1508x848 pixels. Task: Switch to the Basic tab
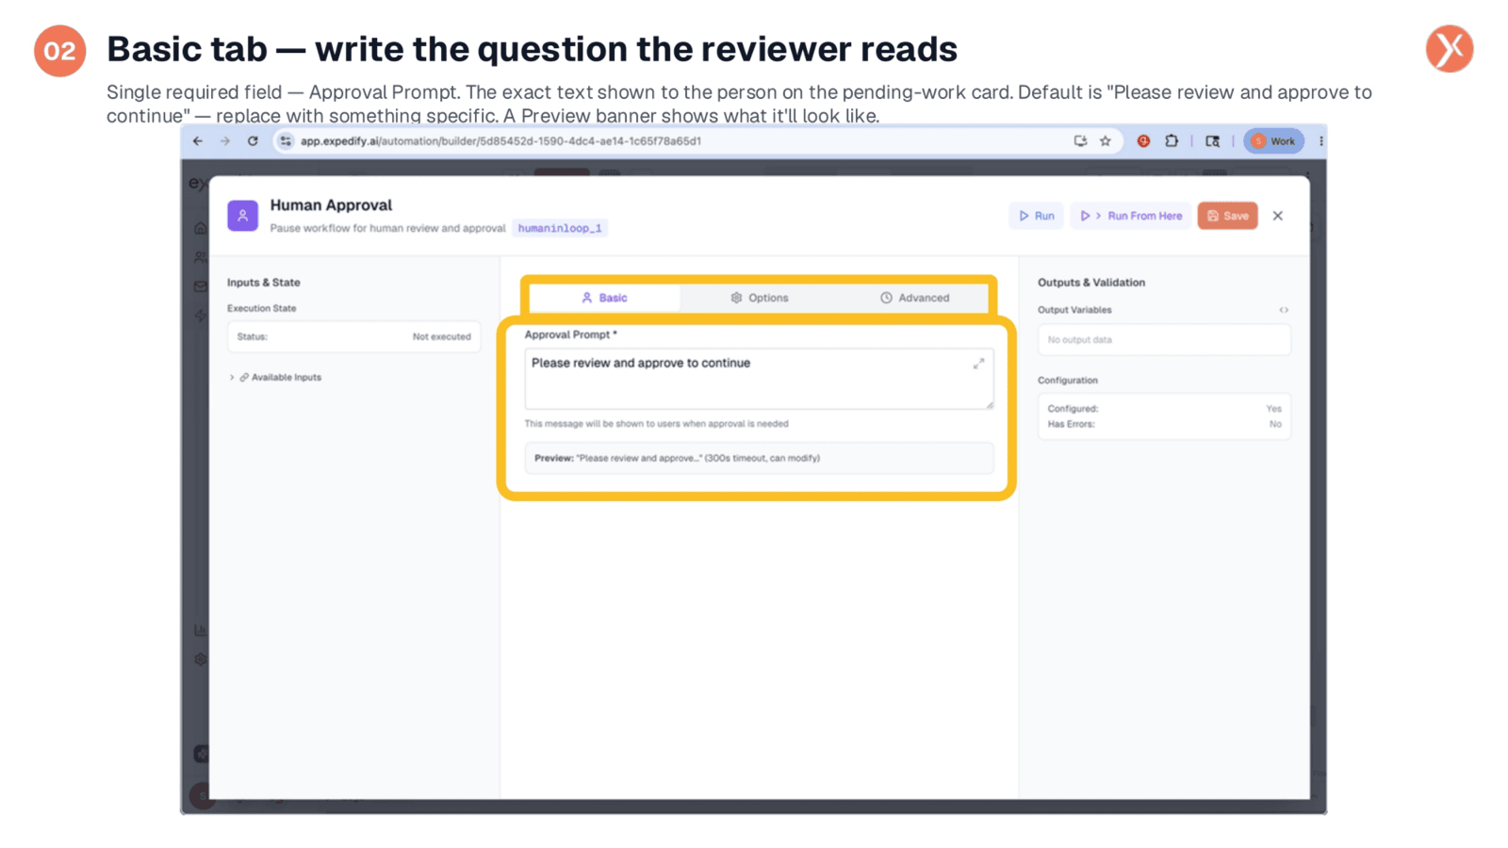tap(604, 298)
